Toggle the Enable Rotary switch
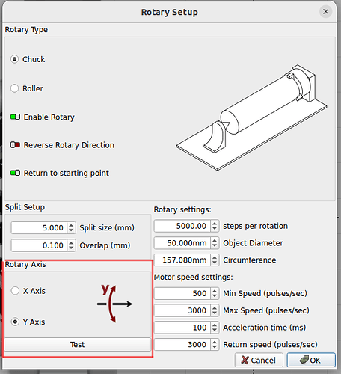This screenshot has width=341, height=374. click(15, 117)
